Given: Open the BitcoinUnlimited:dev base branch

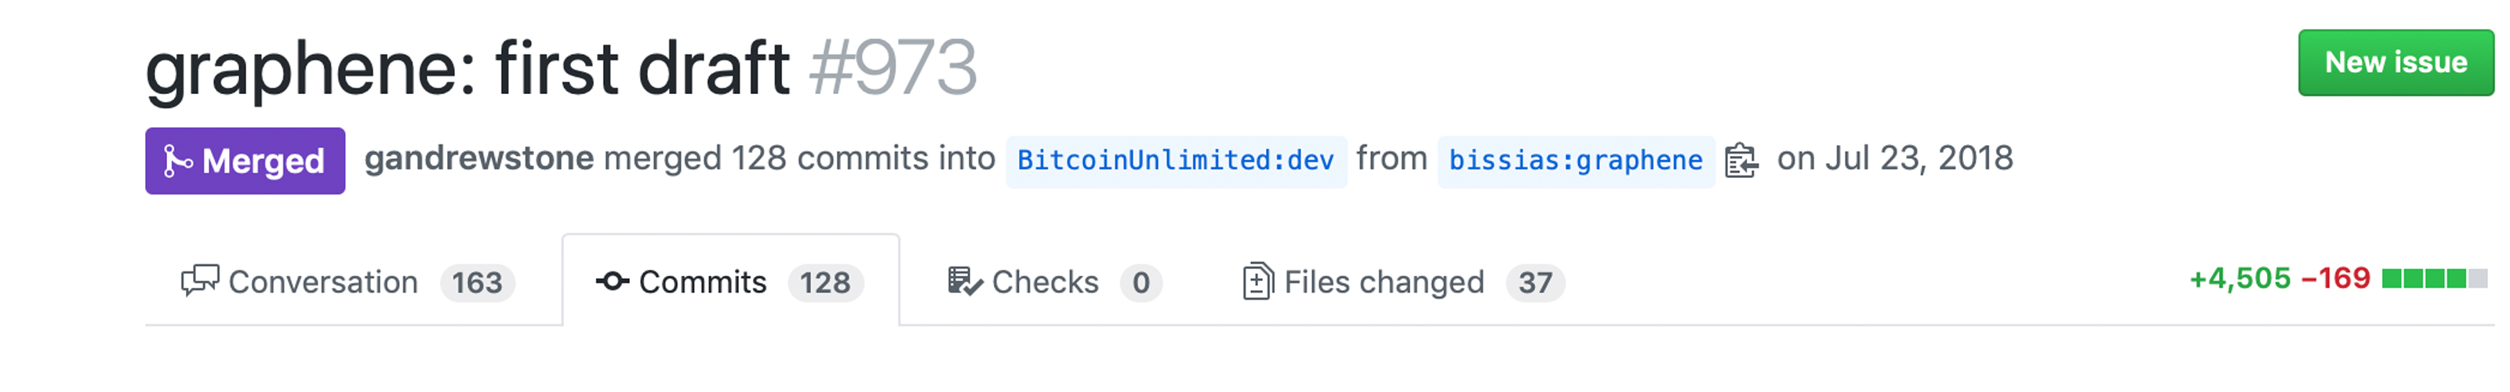Looking at the screenshot, I should [x=1175, y=160].
